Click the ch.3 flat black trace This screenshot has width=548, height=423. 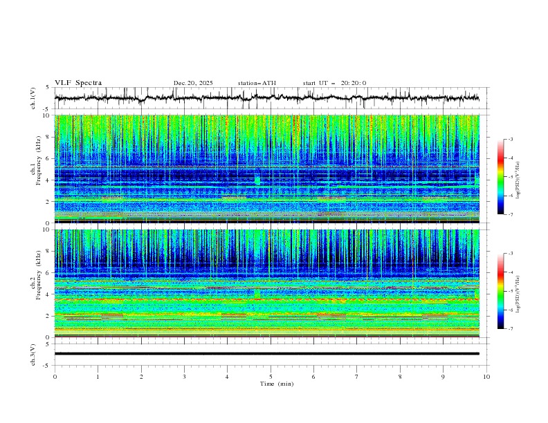point(266,354)
